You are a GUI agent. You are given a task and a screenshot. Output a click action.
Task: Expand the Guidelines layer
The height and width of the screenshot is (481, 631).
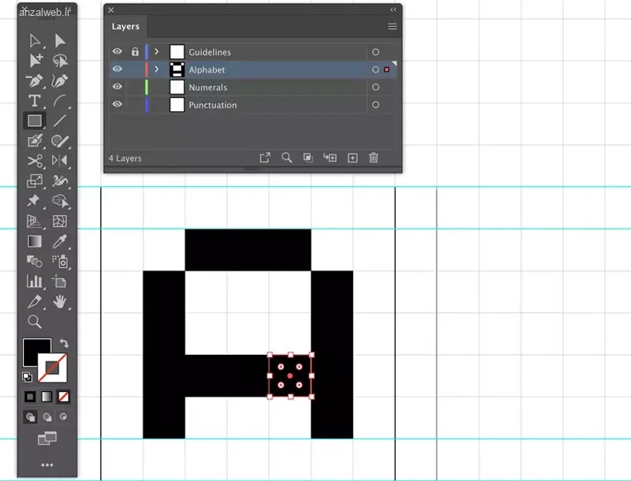click(x=155, y=51)
